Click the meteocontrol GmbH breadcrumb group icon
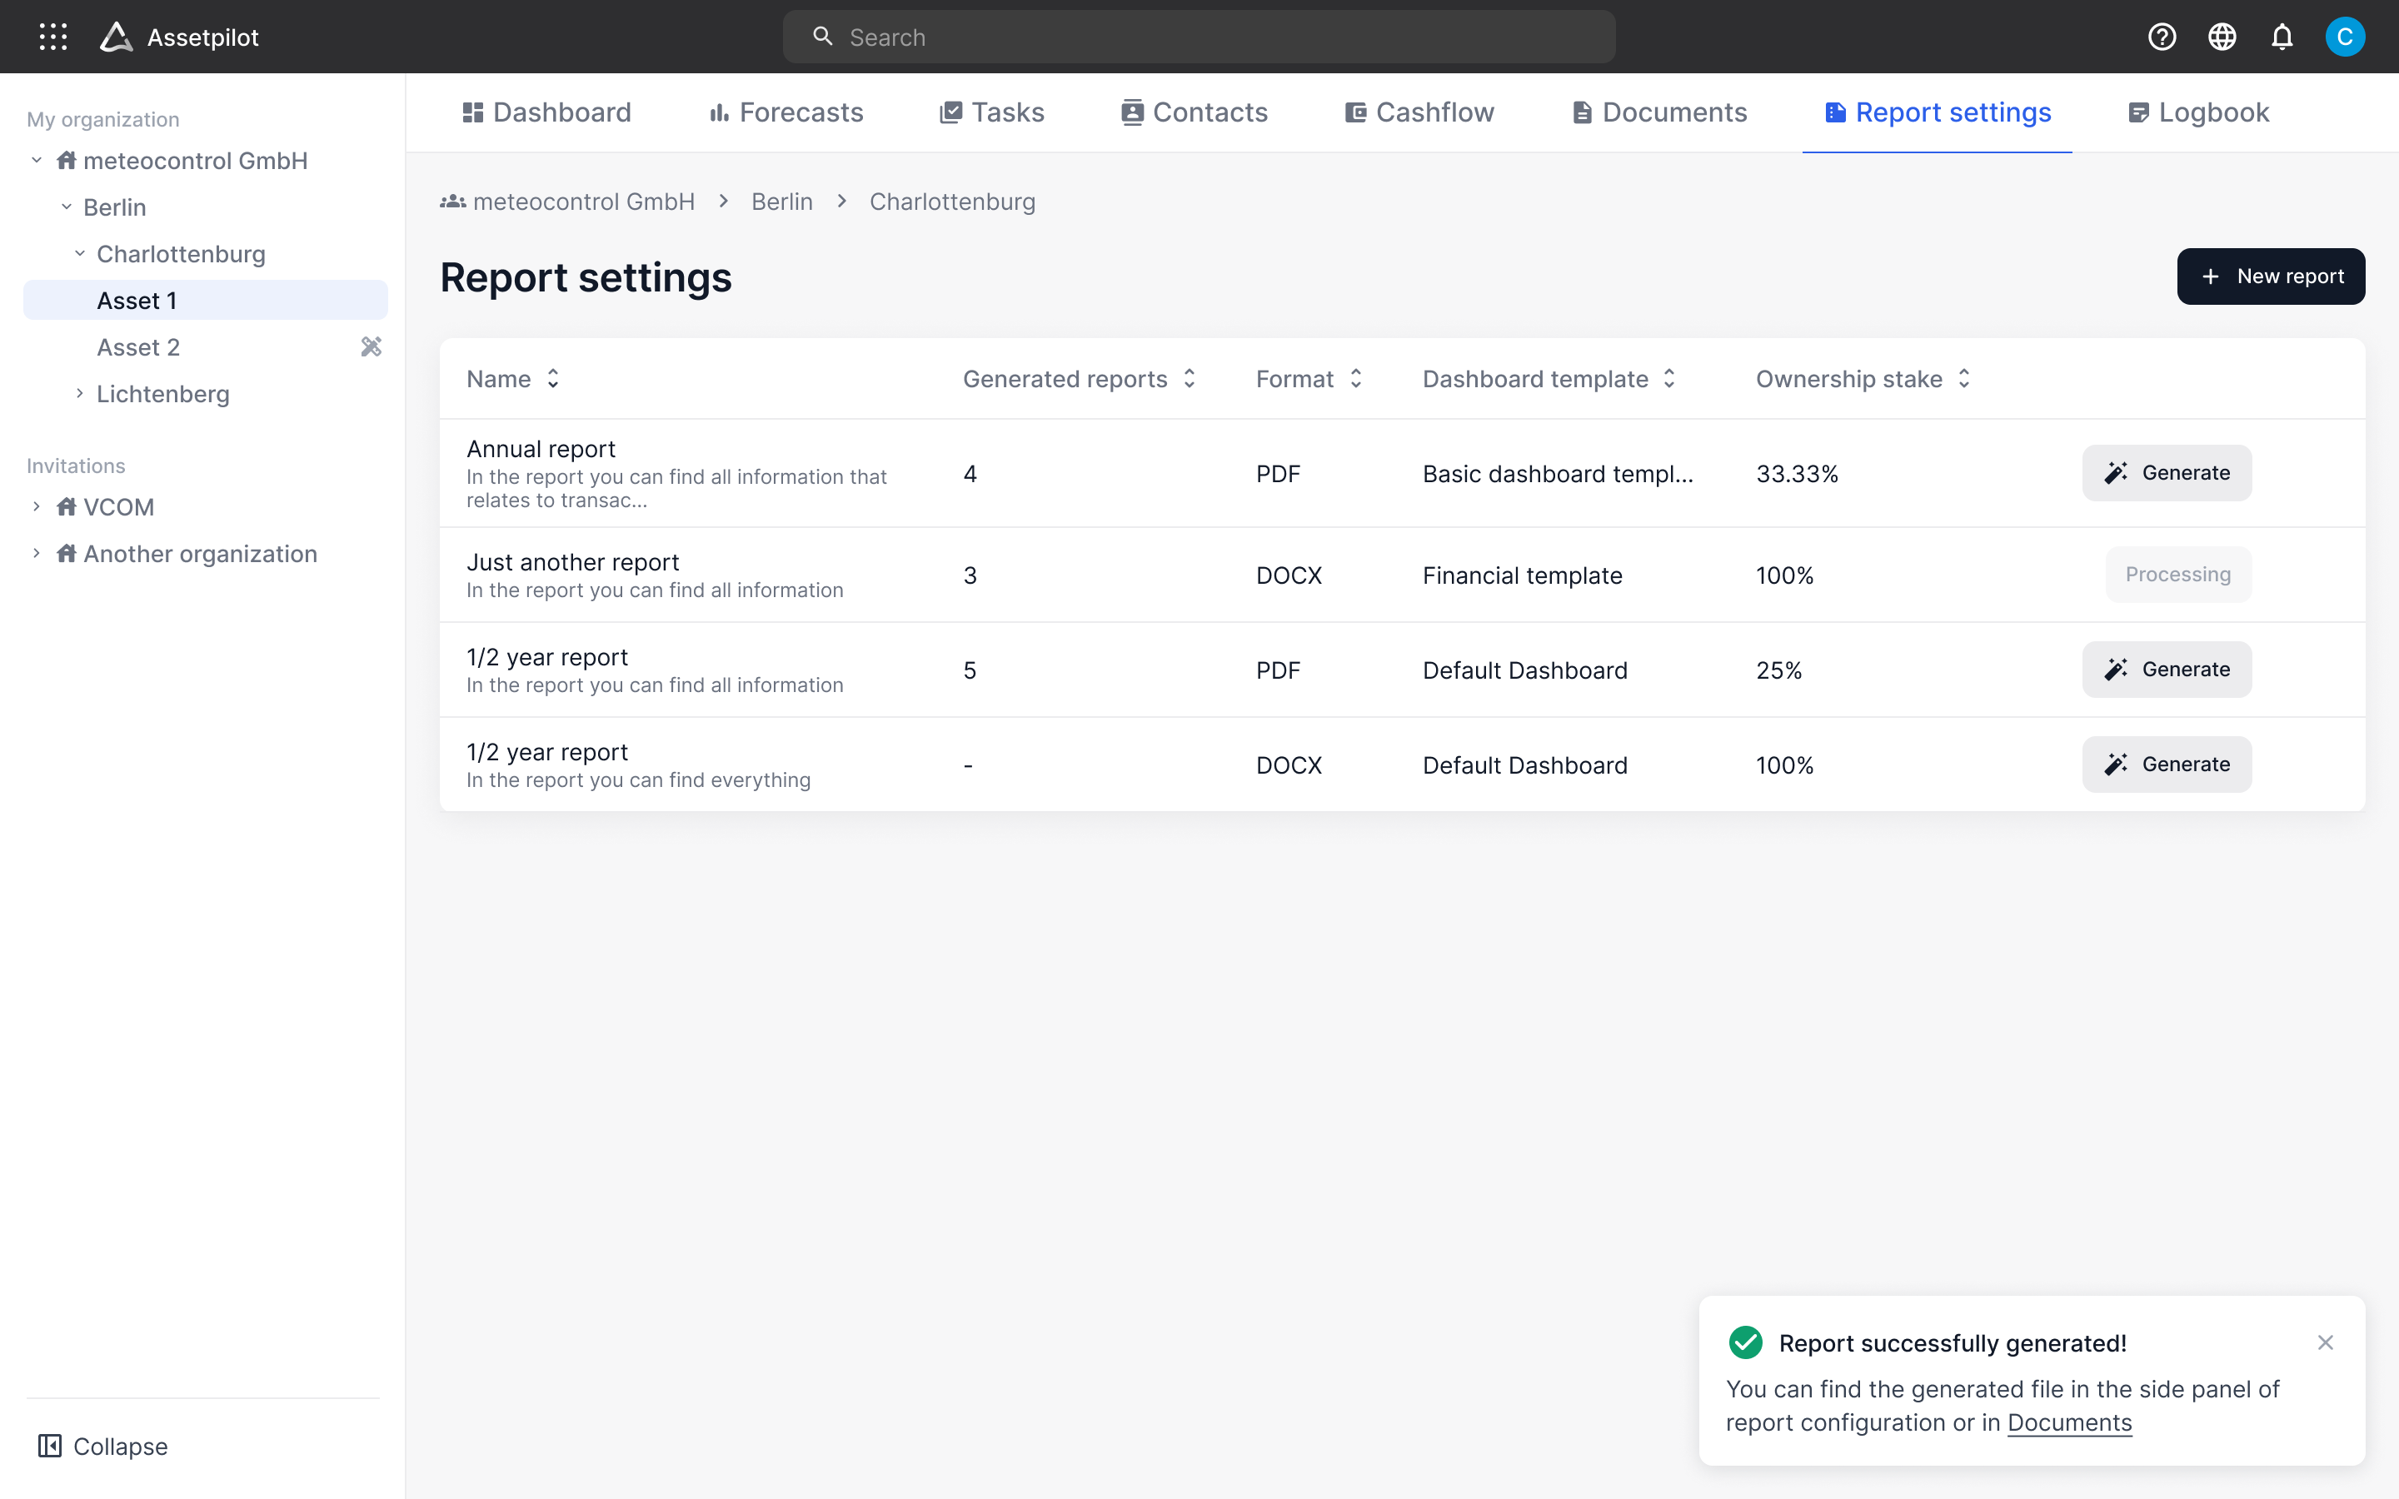 tap(453, 202)
